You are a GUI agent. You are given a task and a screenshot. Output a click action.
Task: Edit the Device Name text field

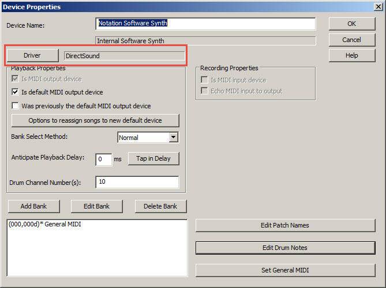pyautogui.click(x=205, y=24)
